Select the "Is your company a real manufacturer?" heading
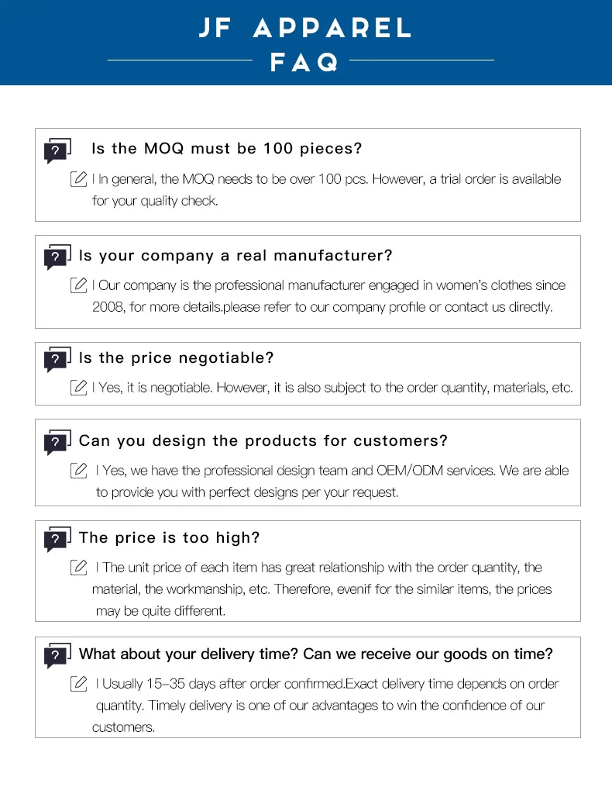Image resolution: width=612 pixels, height=787 pixels. pos(236,255)
